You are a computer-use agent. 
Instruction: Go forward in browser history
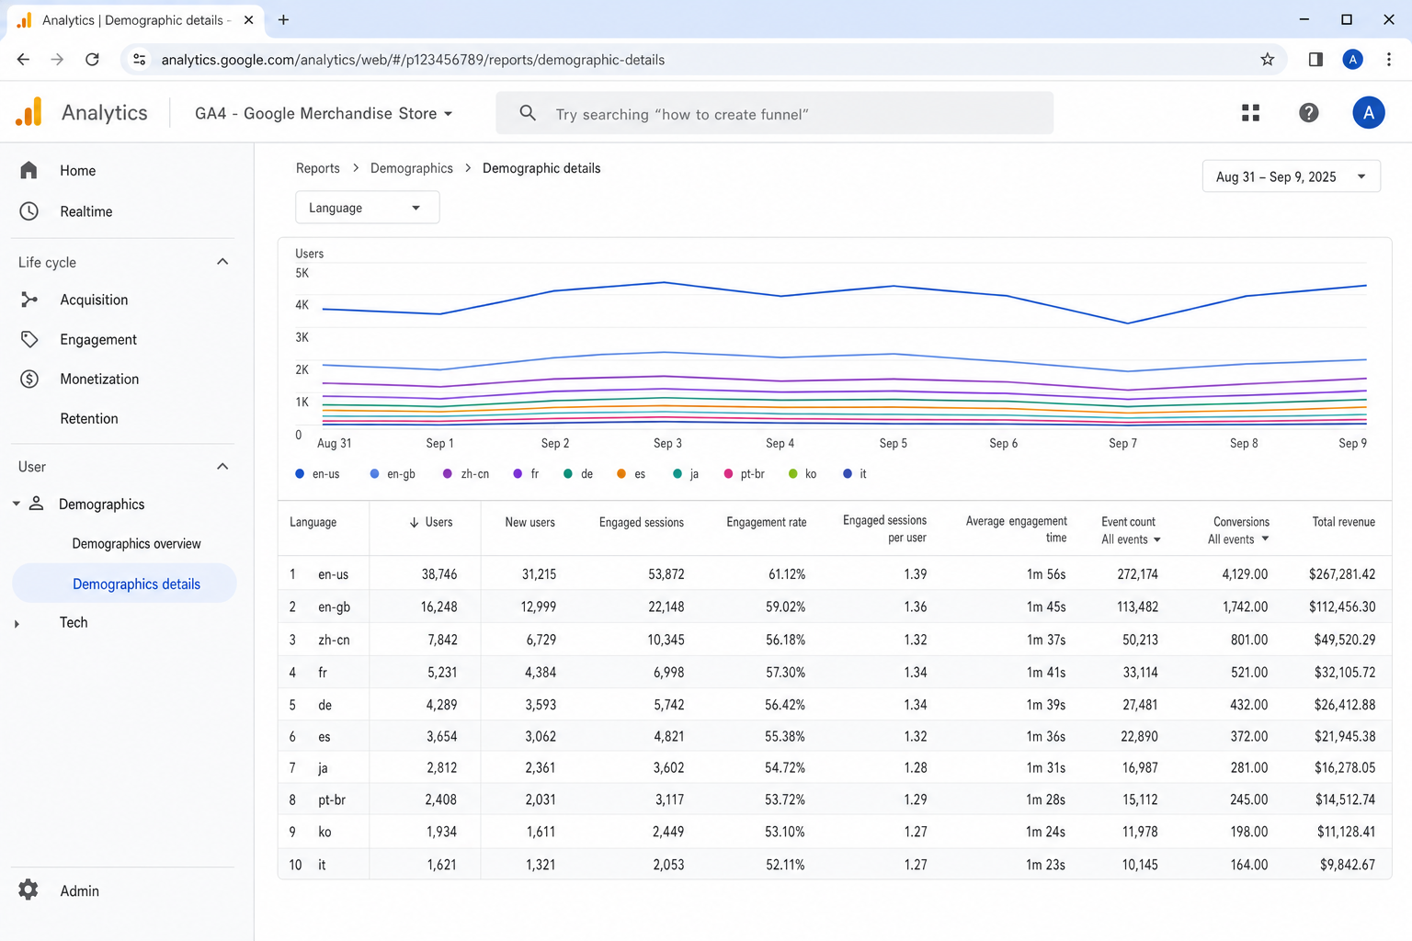(x=57, y=60)
